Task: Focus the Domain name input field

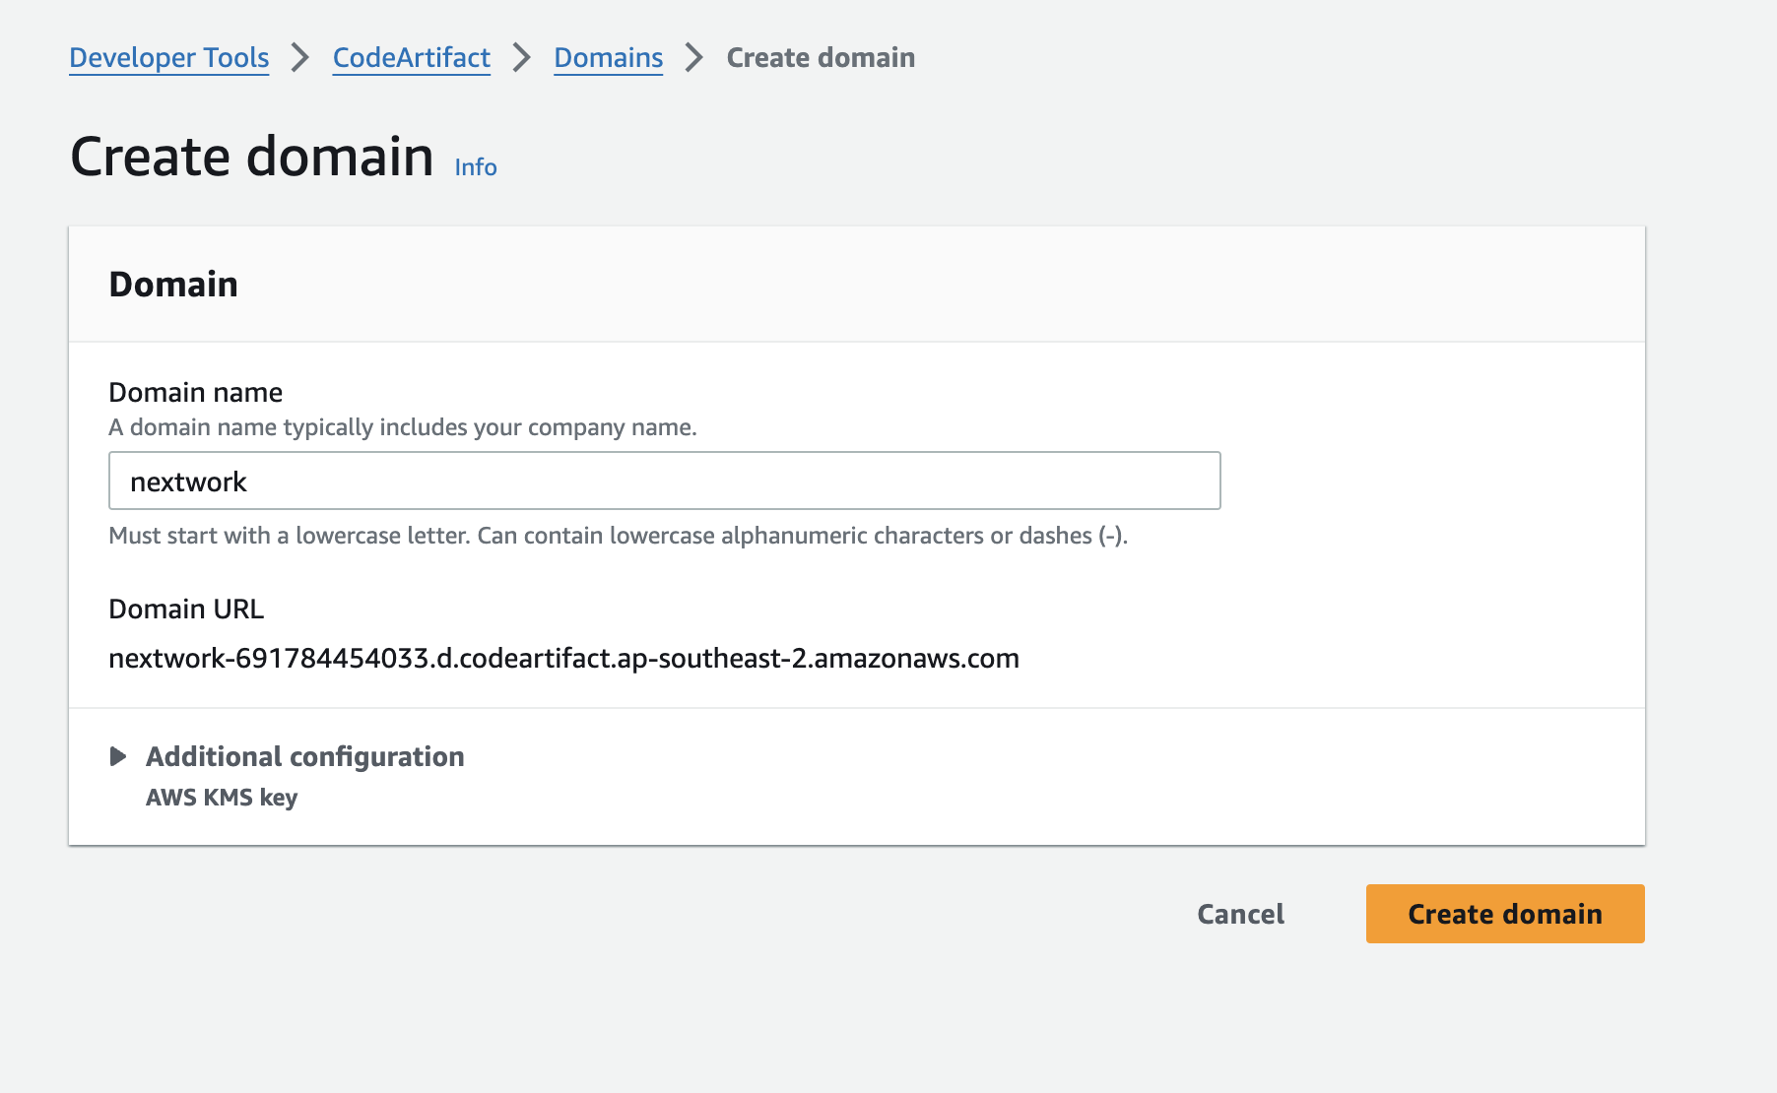Action: [664, 481]
